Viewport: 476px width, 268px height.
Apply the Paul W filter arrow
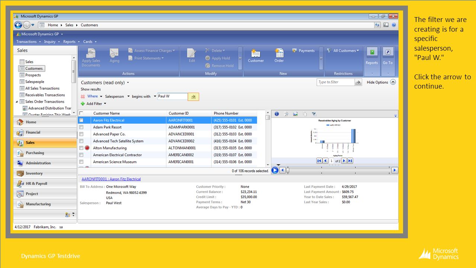point(193,97)
